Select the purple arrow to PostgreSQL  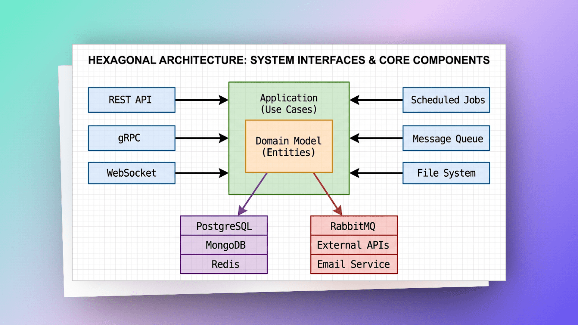253,194
